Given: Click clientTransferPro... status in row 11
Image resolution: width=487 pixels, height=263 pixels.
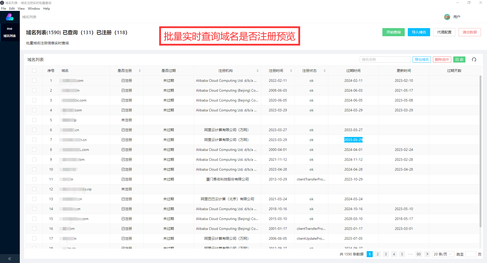Looking at the screenshot, I should tap(311, 179).
